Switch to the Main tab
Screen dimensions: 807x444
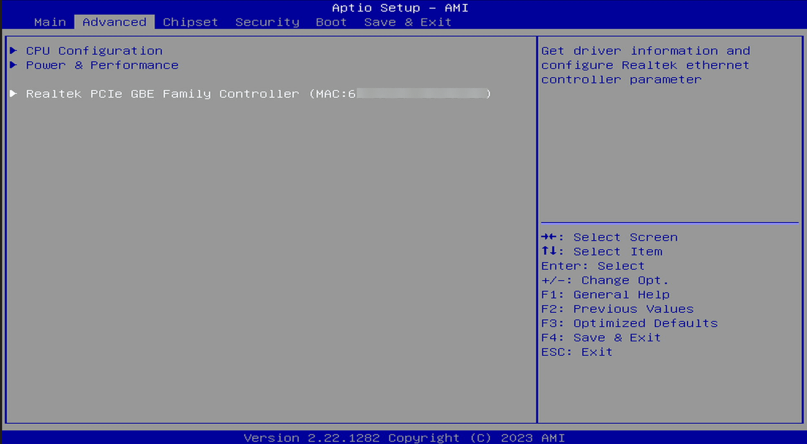(x=50, y=22)
